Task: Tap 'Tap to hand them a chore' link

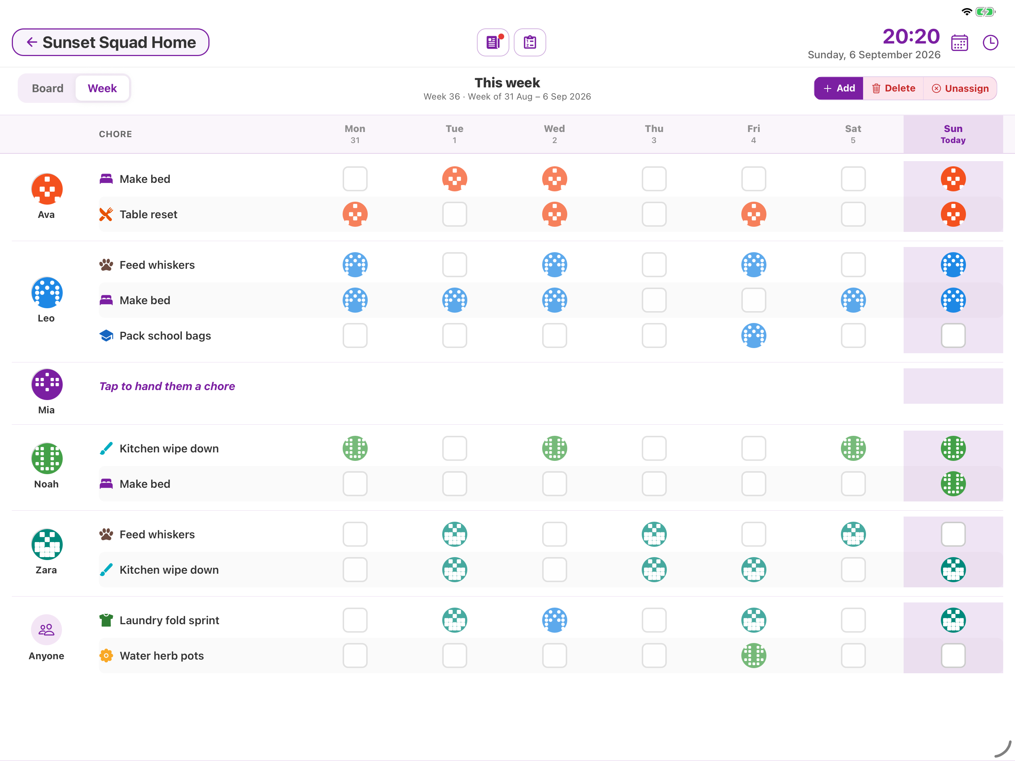Action: point(167,386)
